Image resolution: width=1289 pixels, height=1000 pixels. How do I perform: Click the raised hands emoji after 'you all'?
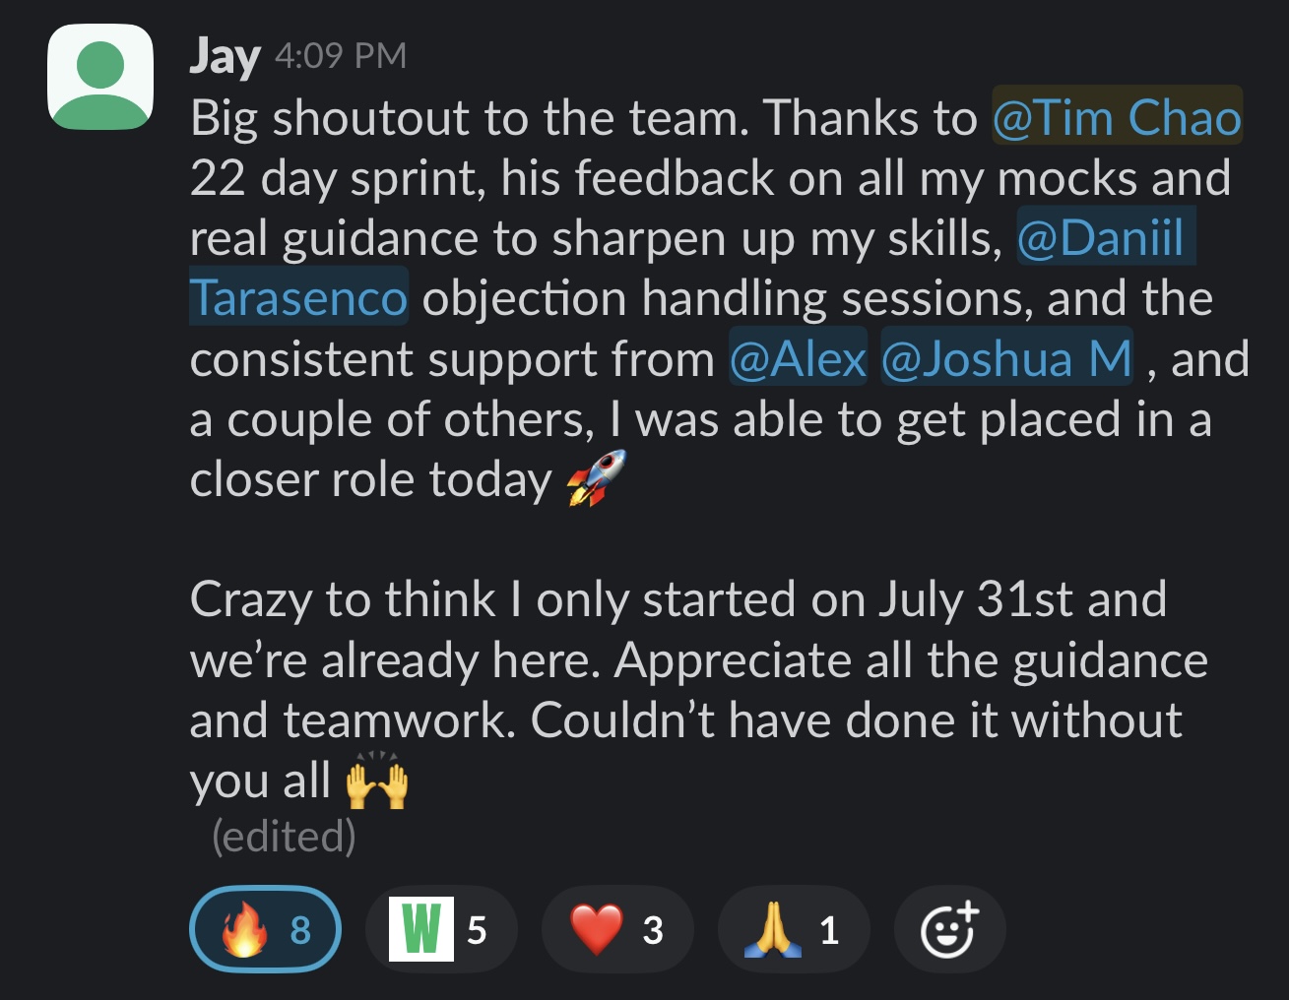376,781
